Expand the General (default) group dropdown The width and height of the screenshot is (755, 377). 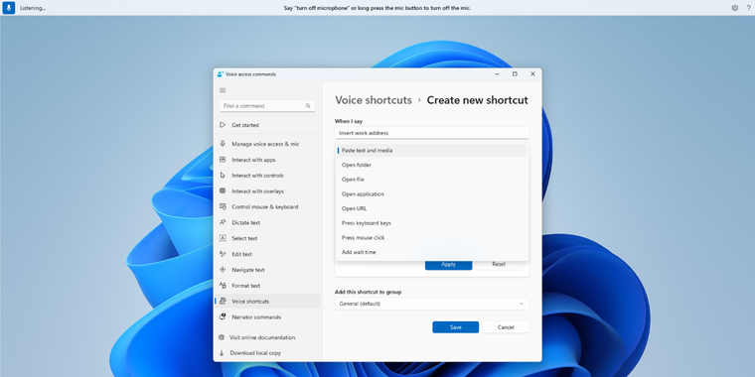click(432, 304)
